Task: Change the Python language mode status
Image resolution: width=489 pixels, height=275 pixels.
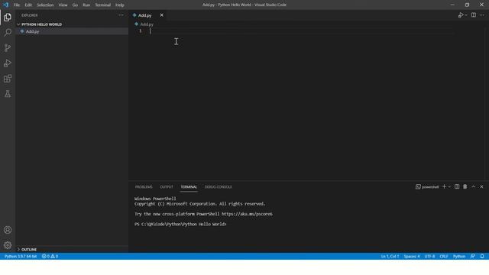Action: 459,257
